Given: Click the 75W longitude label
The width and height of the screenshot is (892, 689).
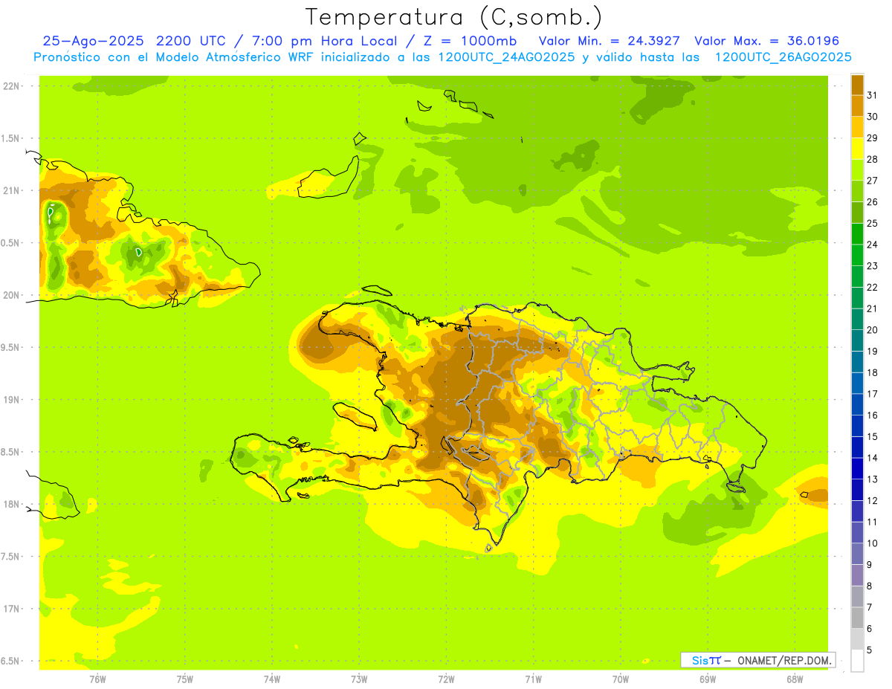Looking at the screenshot, I should click(x=185, y=679).
